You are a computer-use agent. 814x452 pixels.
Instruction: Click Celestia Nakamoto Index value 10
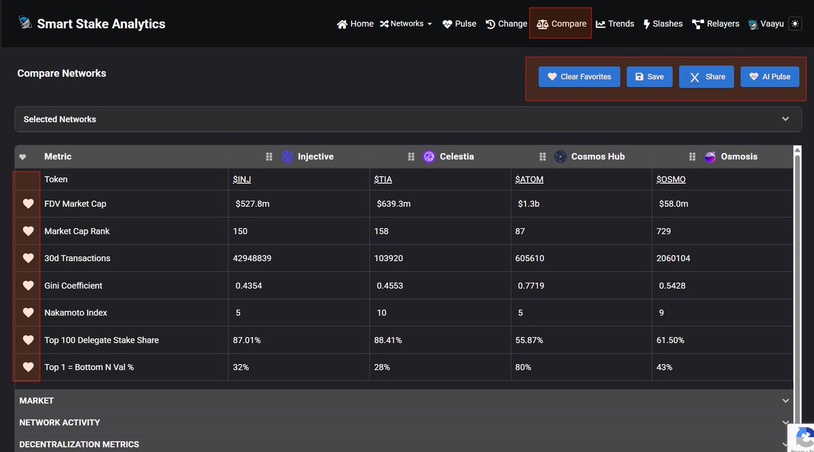tap(382, 312)
